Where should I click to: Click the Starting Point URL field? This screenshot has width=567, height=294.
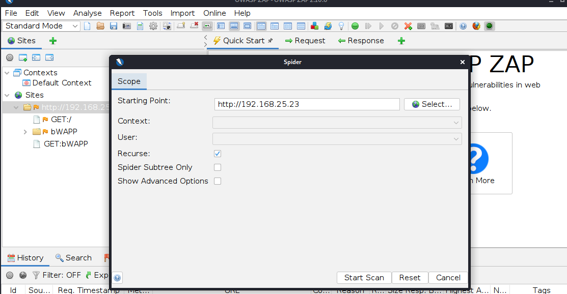tap(307, 104)
